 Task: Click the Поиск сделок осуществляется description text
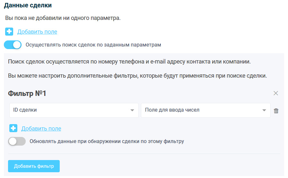tap(129, 62)
